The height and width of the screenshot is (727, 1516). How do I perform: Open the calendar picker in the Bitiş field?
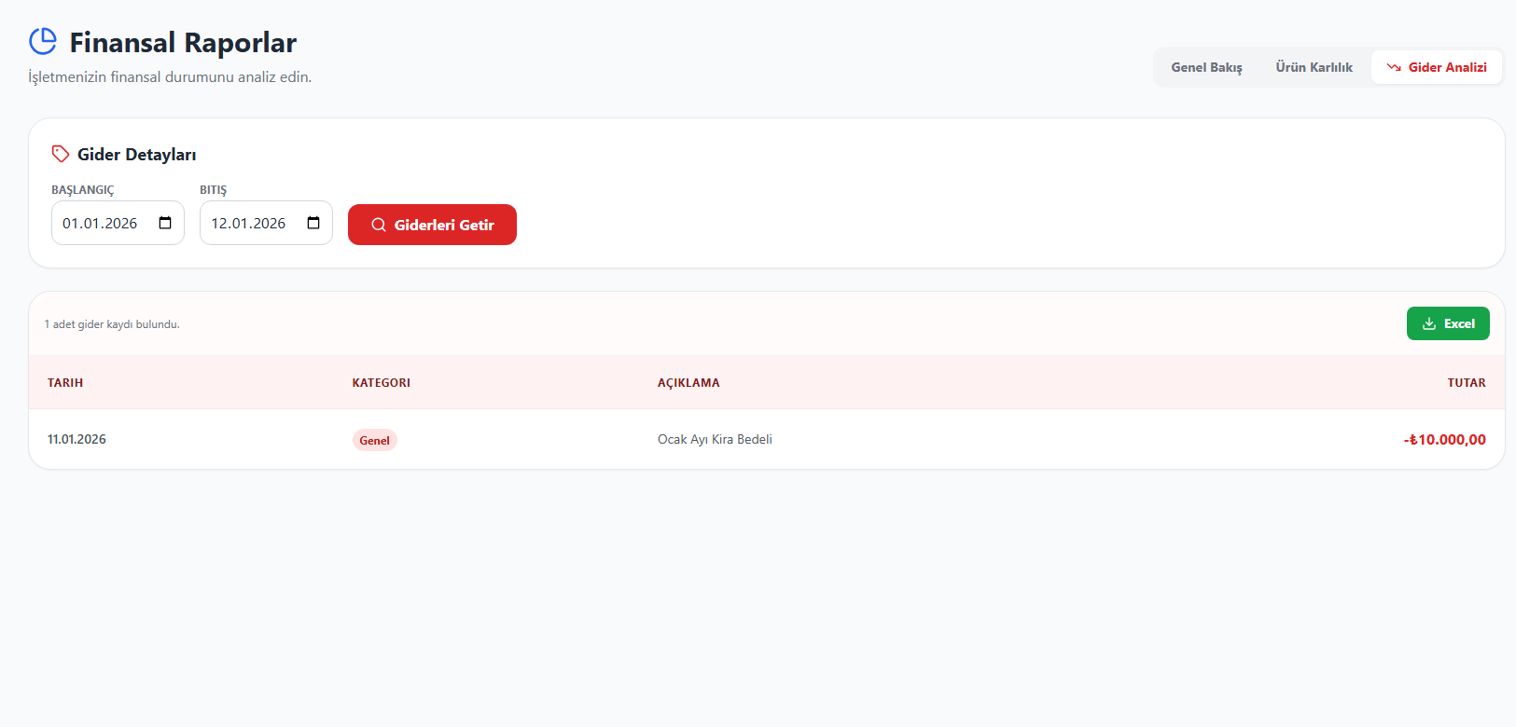[x=313, y=223]
